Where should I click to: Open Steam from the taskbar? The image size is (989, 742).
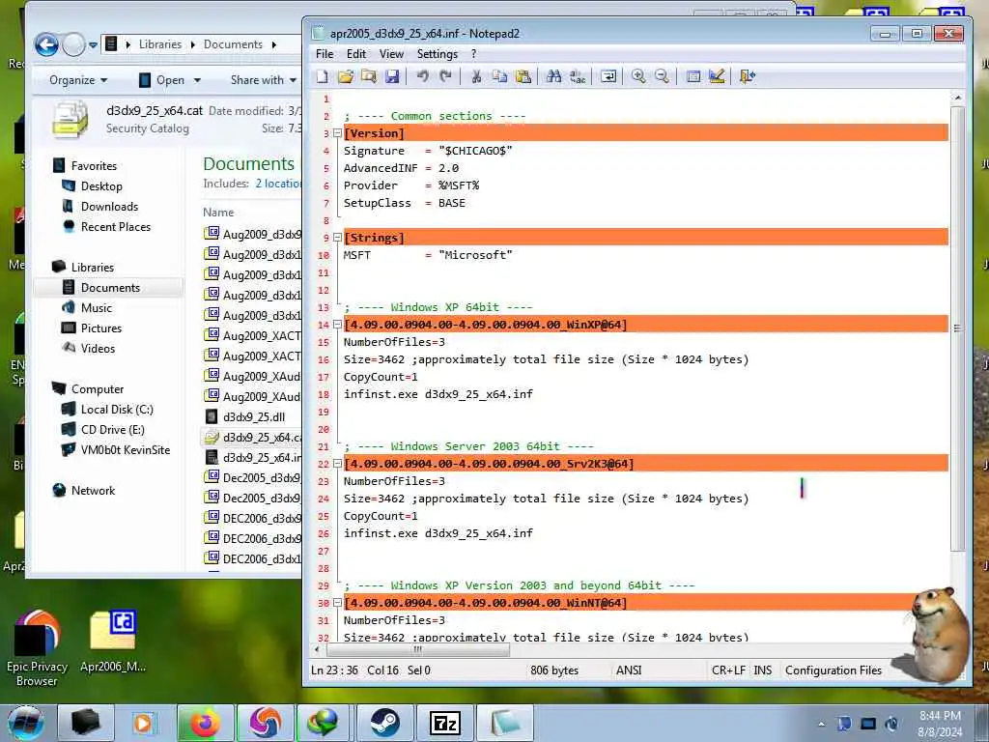(384, 723)
